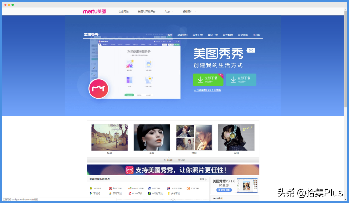The height and width of the screenshot is (203, 349).
Task: Open the 美图AI开放平台 header link
Action: tap(146, 12)
